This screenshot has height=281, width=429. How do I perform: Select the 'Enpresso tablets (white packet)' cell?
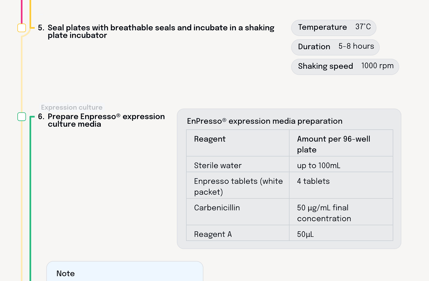click(238, 186)
